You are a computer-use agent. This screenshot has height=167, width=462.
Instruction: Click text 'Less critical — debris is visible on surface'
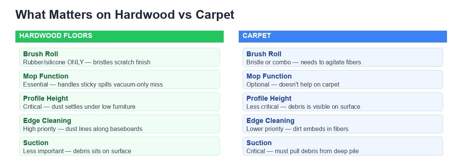[303, 106]
